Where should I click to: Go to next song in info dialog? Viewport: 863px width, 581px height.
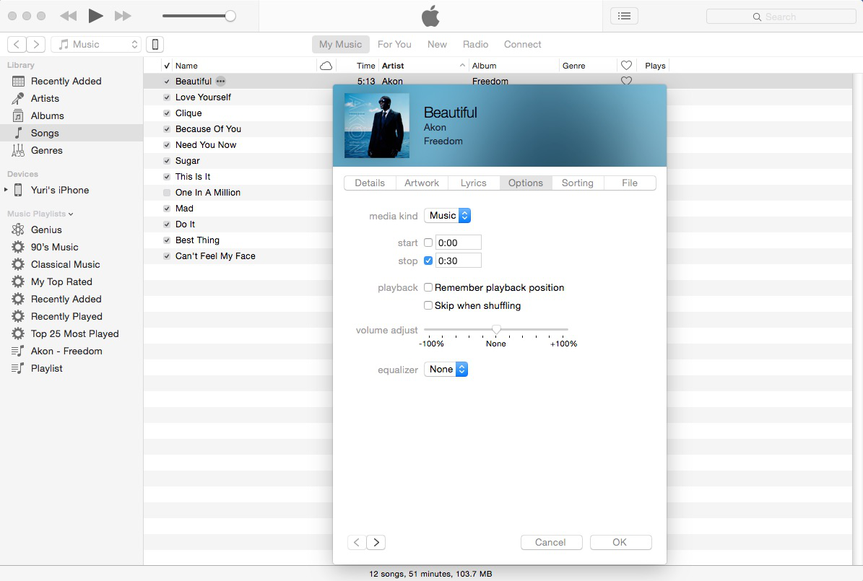pos(376,543)
